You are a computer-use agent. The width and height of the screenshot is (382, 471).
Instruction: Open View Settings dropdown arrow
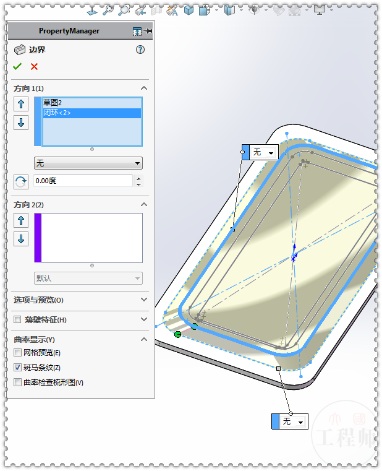[331, 11]
